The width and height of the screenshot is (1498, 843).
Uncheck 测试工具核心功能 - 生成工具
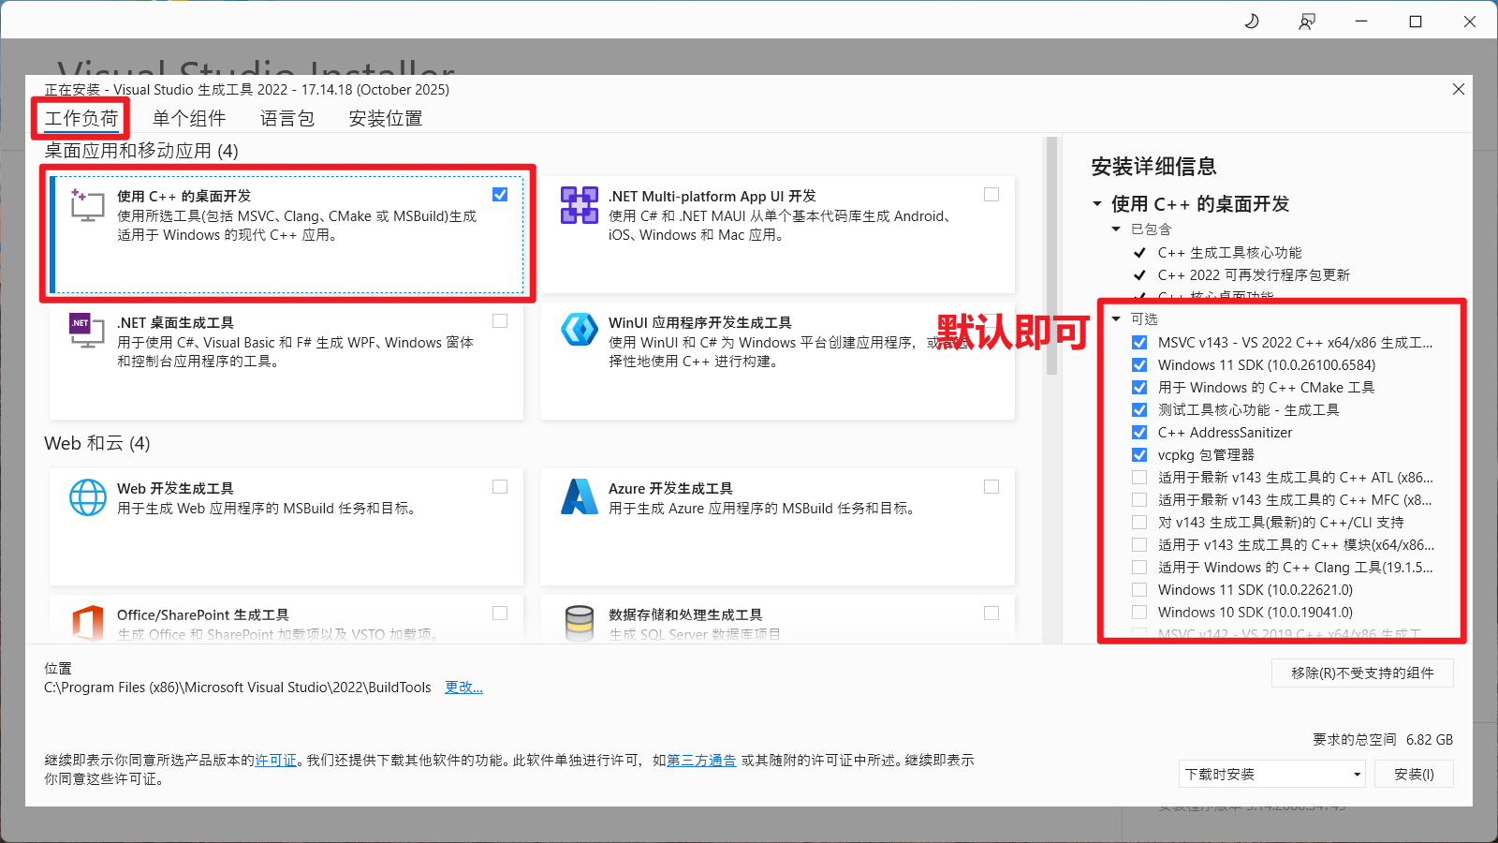[x=1139, y=410]
